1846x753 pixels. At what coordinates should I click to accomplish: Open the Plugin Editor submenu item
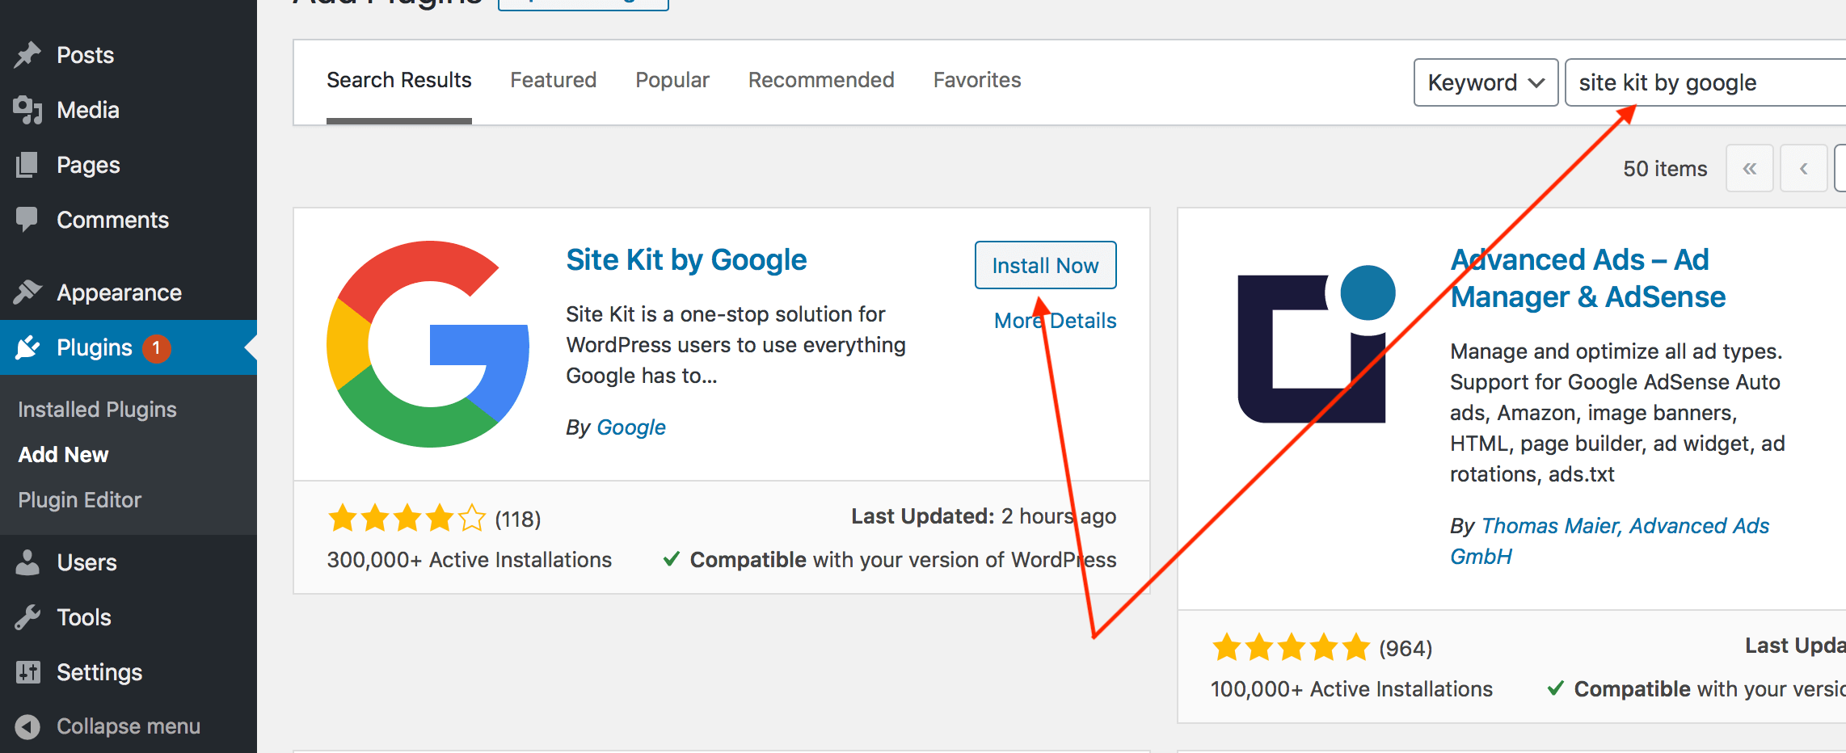point(79,499)
